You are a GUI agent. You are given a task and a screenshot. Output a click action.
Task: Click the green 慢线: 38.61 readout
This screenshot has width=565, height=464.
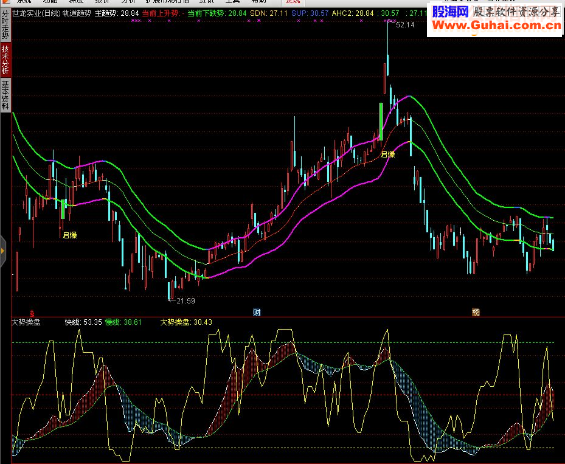point(123,322)
